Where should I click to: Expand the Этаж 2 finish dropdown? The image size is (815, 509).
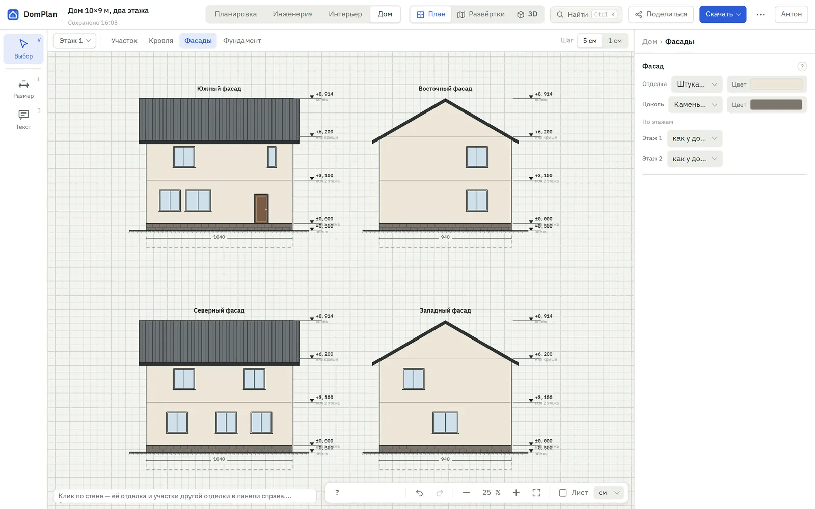695,159
